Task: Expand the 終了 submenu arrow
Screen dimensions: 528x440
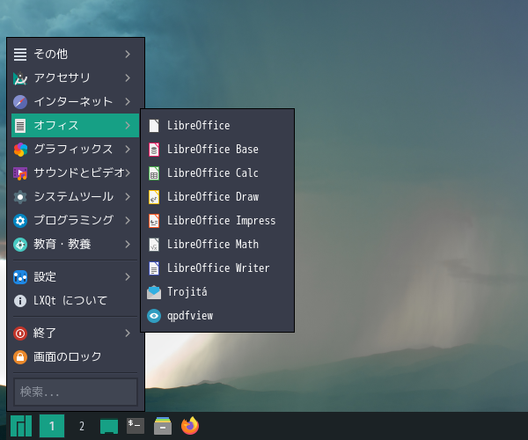Action: [x=128, y=334]
